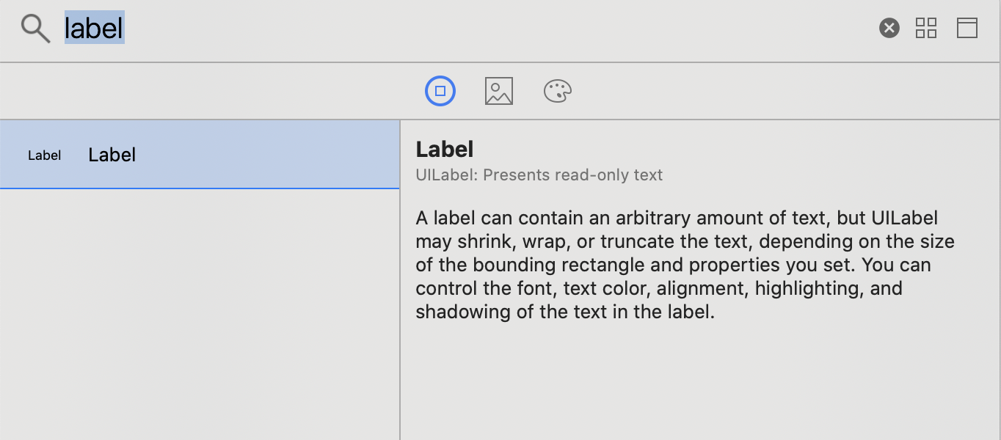Open the Media image library tab

click(x=499, y=92)
